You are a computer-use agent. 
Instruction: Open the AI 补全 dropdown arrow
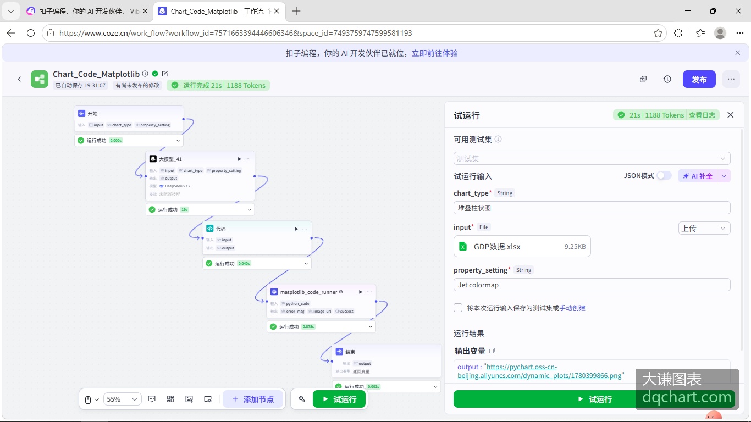click(725, 176)
